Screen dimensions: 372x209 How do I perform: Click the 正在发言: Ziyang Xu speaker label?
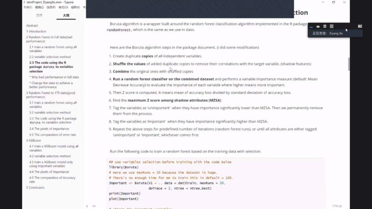click(x=328, y=33)
